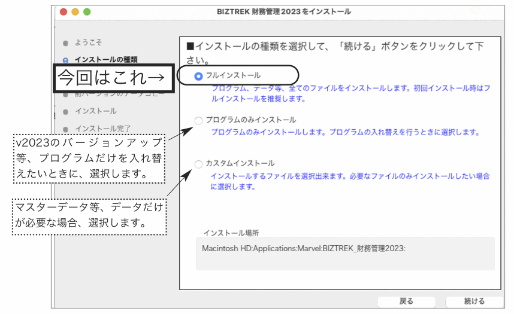Click the インストール場所 label
The image size is (514, 314).
[x=231, y=233]
